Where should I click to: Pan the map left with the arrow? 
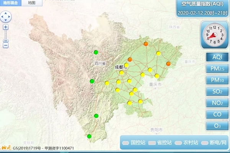(x=2, y=17)
